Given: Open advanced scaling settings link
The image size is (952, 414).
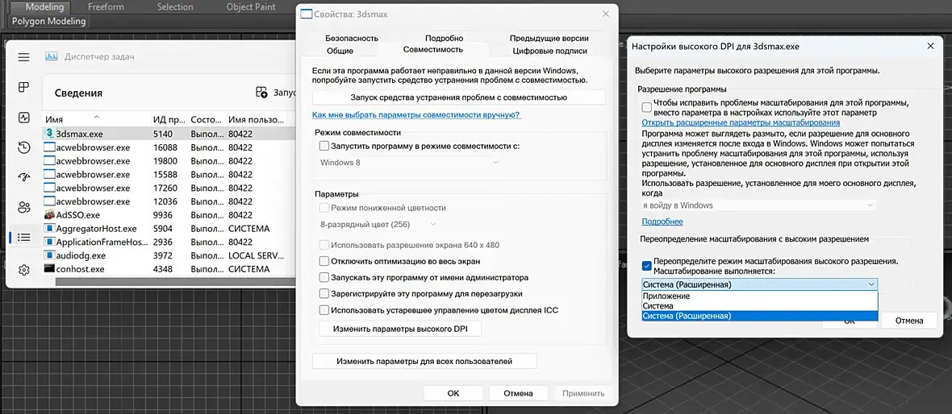Looking at the screenshot, I should (x=741, y=122).
